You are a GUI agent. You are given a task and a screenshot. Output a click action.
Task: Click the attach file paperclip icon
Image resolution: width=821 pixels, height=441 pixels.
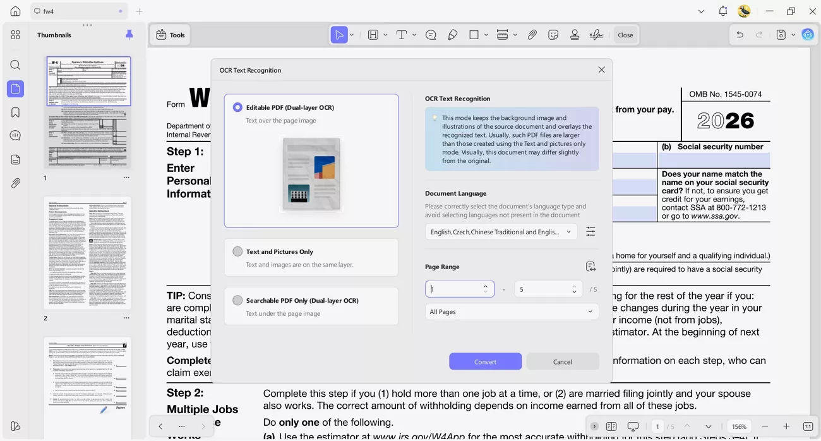[x=532, y=35]
